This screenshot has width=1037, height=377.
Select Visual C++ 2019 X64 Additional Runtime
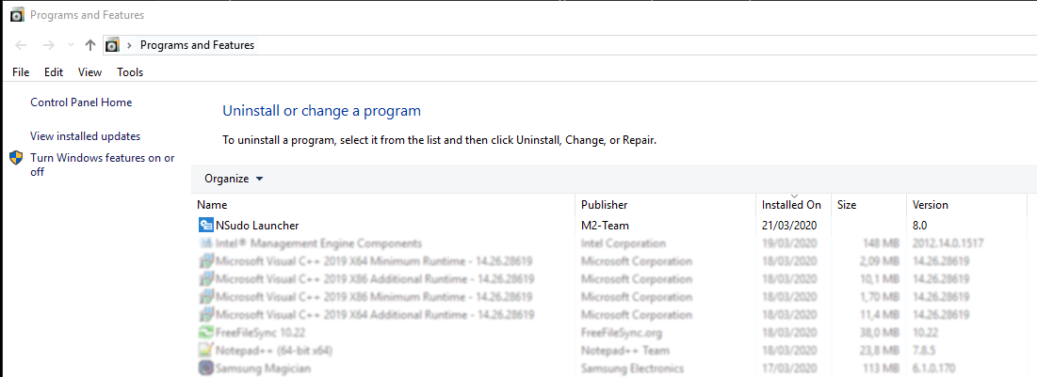pos(612,314)
